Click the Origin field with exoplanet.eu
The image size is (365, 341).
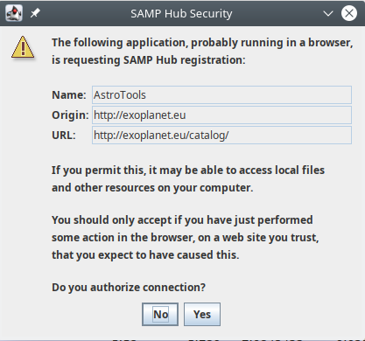click(x=221, y=115)
